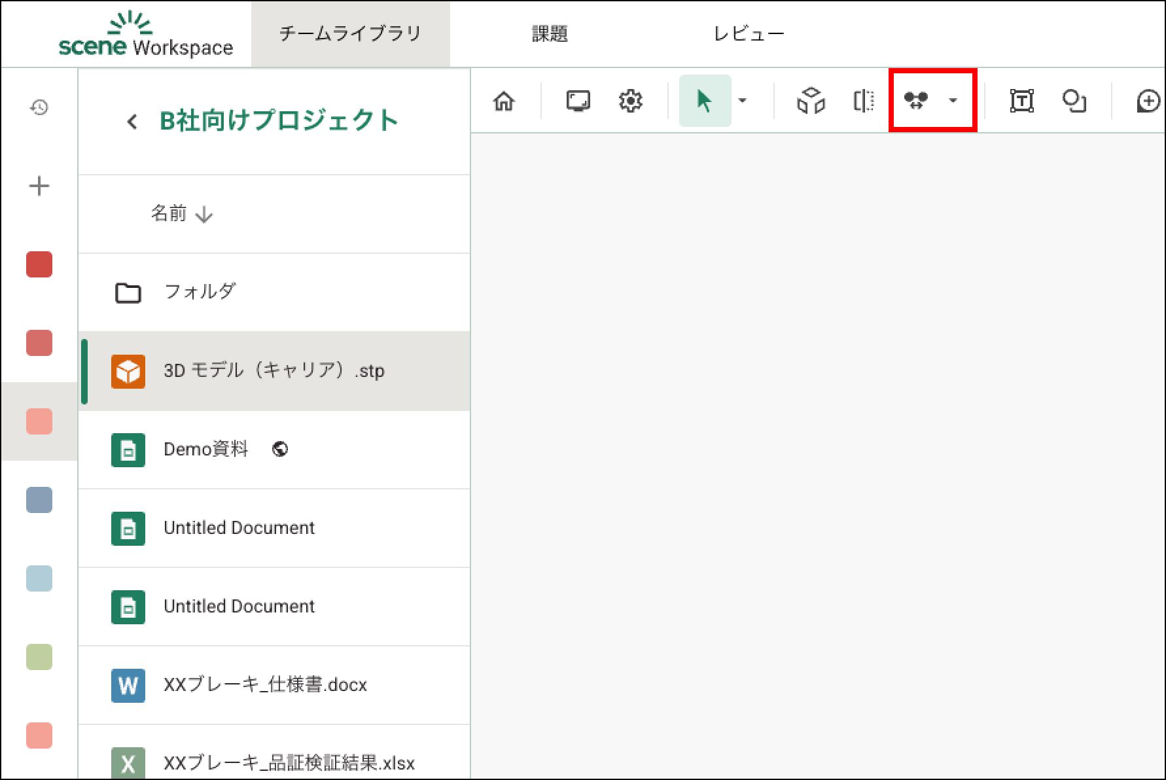
Task: Click the exploded view cube icon
Action: pos(811,101)
